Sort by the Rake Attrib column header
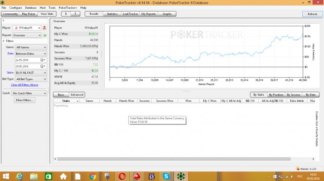The width and height of the screenshot is (324, 181). pos(297,101)
